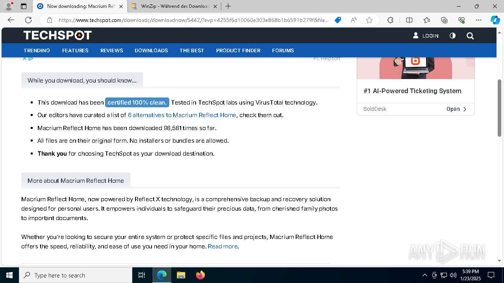This screenshot has height=283, width=504.
Task: Click the certified 100% clean badge
Action: 137,102
